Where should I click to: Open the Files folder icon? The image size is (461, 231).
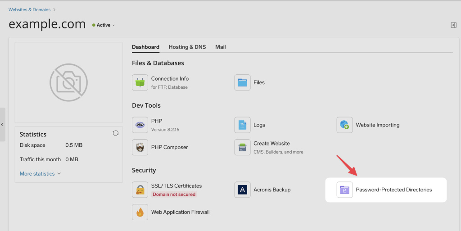tap(242, 82)
